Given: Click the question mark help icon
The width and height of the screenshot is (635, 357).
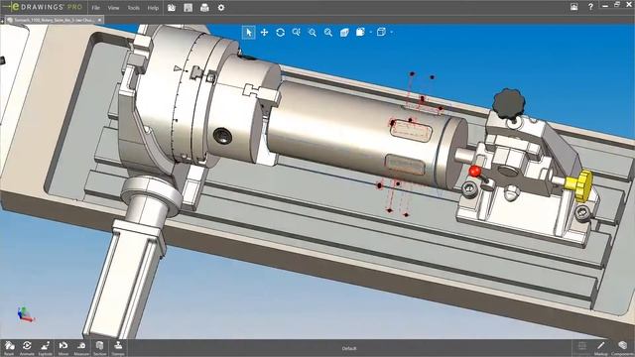Looking at the screenshot, I should 590,7.
